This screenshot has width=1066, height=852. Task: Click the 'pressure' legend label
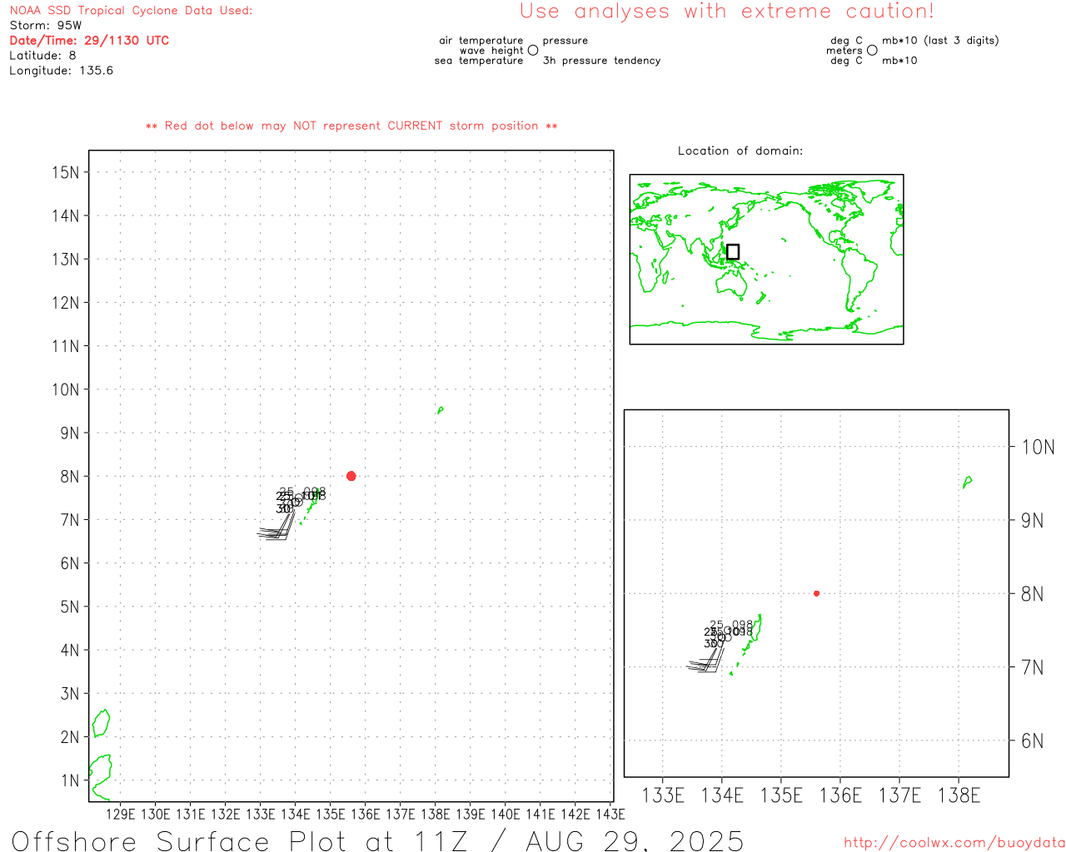click(x=565, y=41)
